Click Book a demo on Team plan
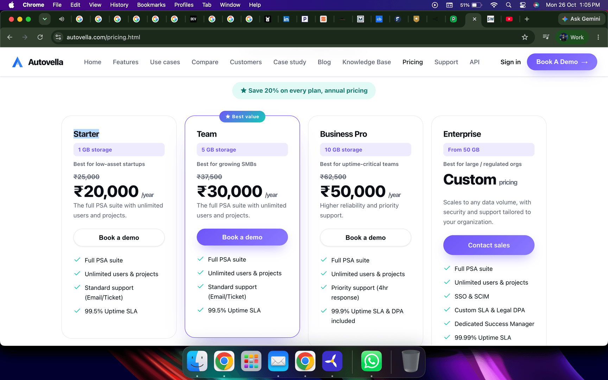Viewport: 608px width, 380px height. click(242, 237)
